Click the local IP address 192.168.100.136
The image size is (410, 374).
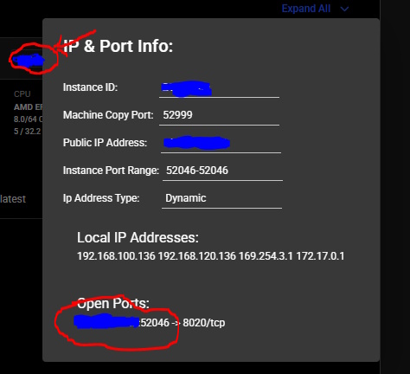[116, 256]
